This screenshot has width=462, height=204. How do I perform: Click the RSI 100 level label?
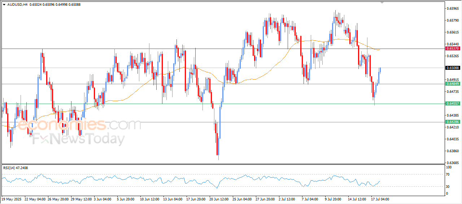pos(449,167)
